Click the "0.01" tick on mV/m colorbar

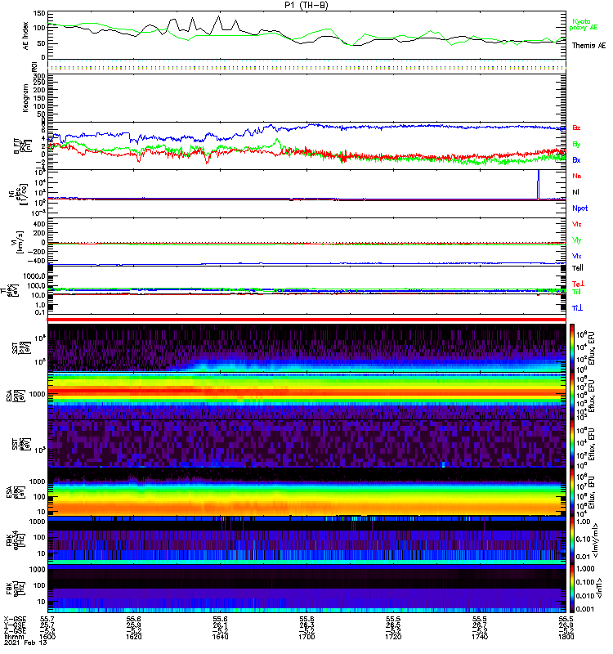pyautogui.click(x=584, y=557)
